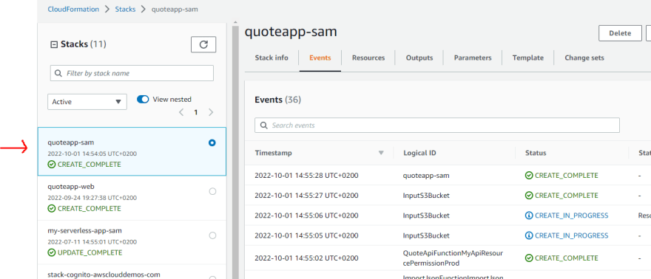This screenshot has height=279, width=651.
Task: Click the 14:55:27 InputS3Bucket timestamp
Action: click(306, 196)
